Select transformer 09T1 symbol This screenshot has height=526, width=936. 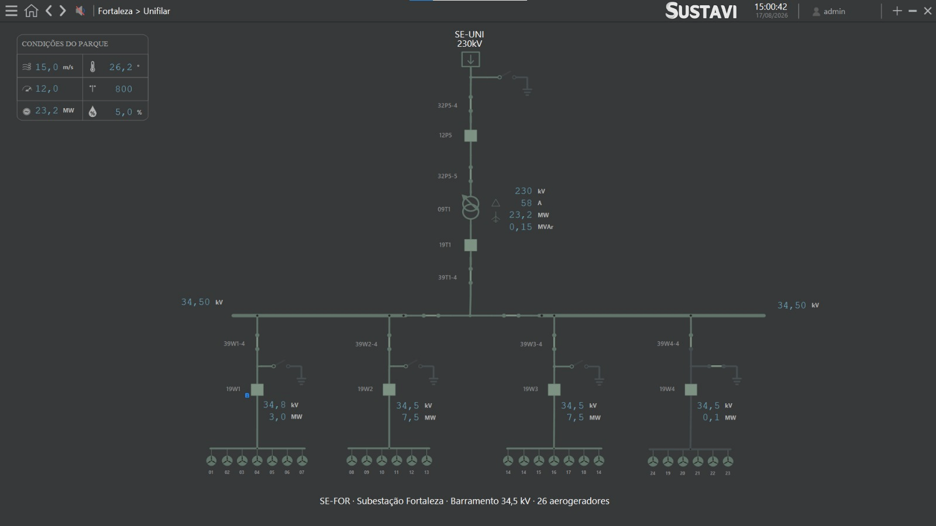click(x=470, y=207)
